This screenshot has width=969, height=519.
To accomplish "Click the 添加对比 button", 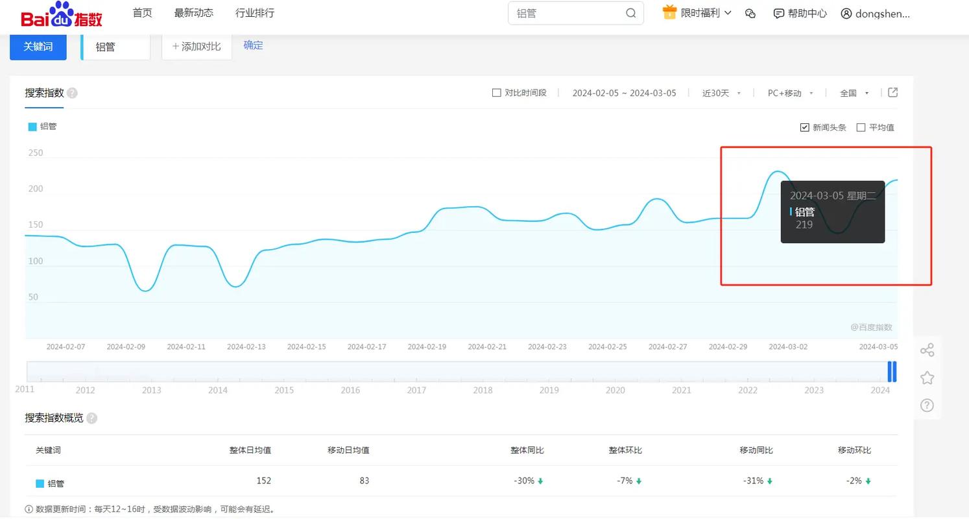I will 197,47.
